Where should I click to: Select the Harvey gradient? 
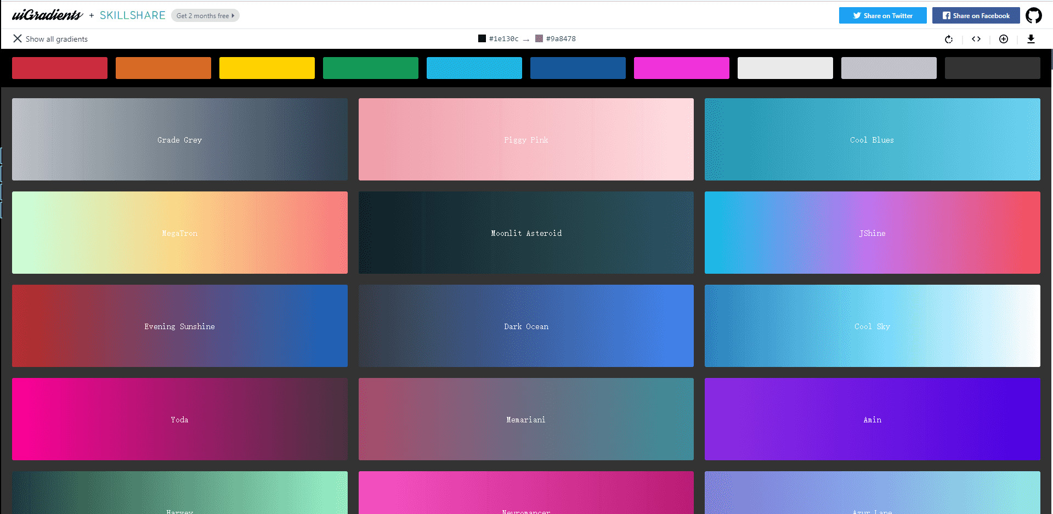tap(180, 493)
